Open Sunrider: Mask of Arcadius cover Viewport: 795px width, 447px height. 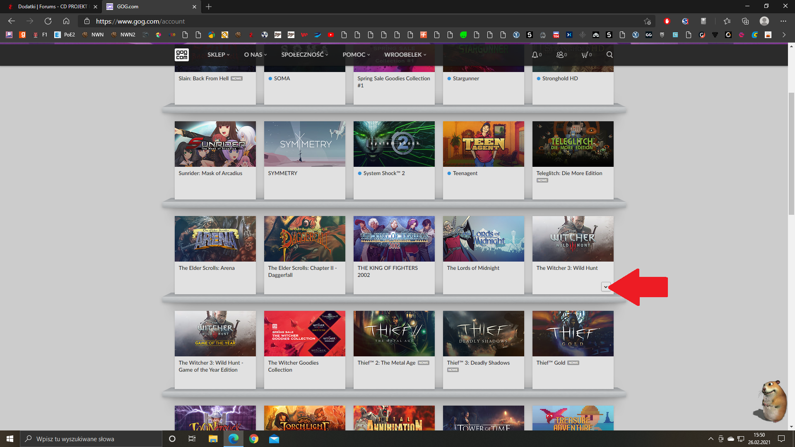[215, 144]
